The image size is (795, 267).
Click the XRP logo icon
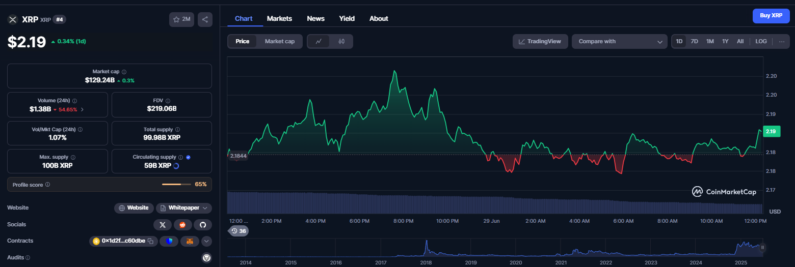point(13,19)
